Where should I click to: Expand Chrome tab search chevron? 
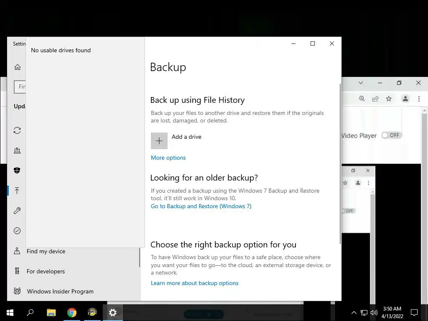(361, 83)
